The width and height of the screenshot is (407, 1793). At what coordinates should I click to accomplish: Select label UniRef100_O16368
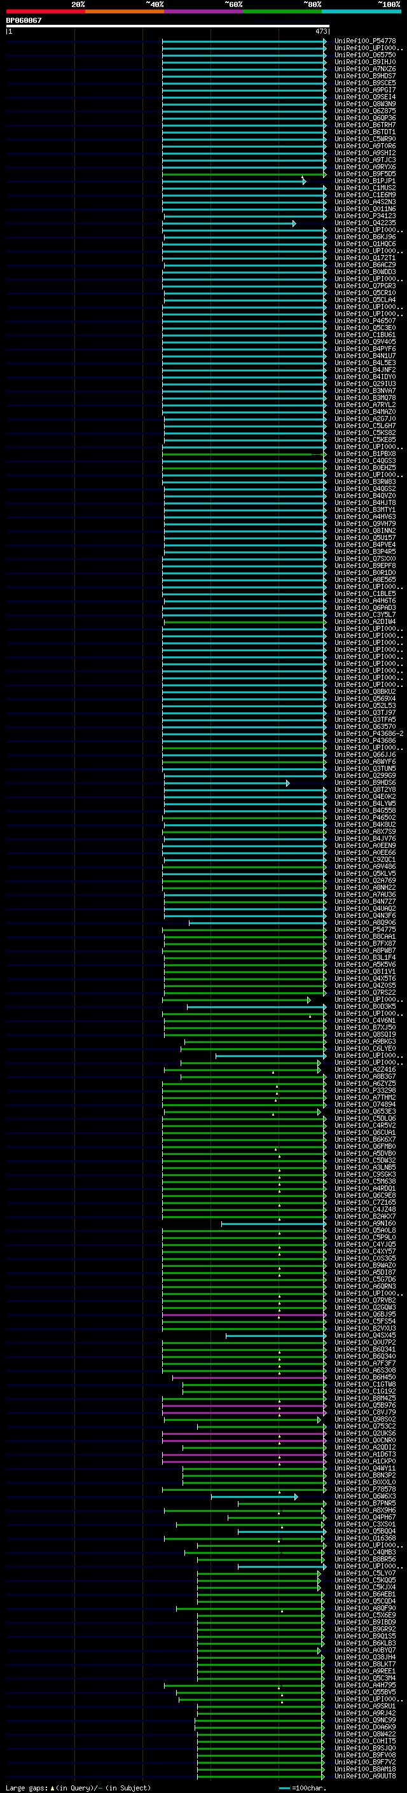click(x=365, y=1538)
